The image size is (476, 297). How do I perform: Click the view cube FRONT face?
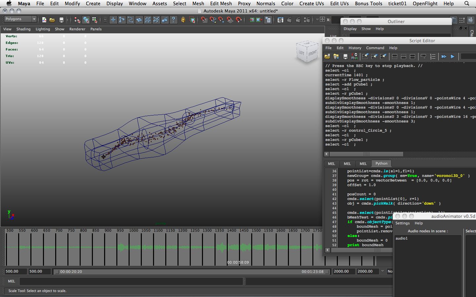(312, 53)
